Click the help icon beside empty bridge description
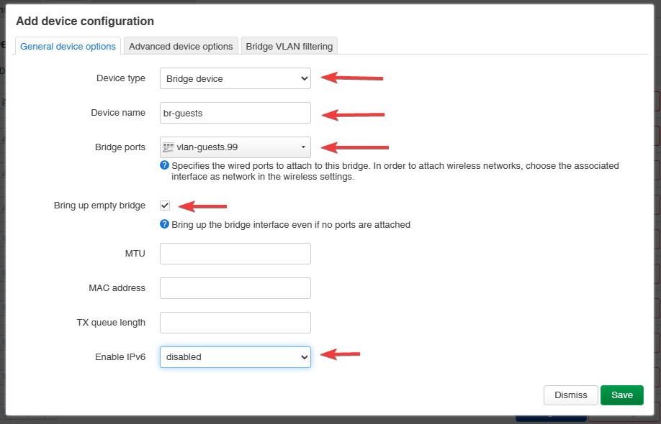This screenshot has width=661, height=424. pyautogui.click(x=164, y=224)
